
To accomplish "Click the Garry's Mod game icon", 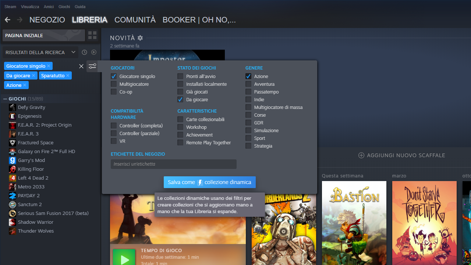I will pos(13,160).
